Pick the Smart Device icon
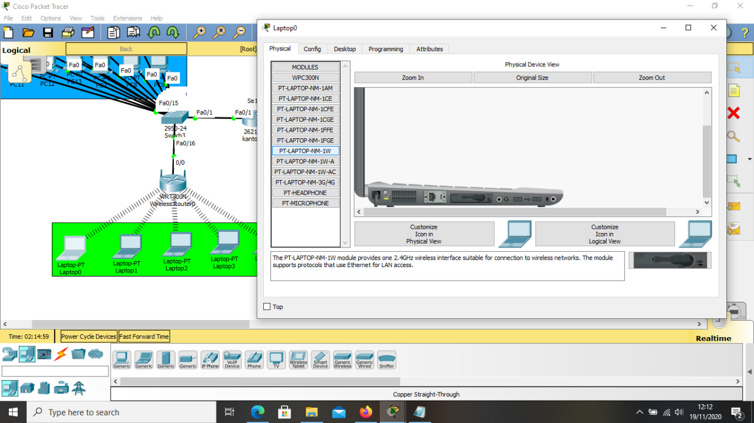Screen dimensions: 754x423 [x=320, y=359]
